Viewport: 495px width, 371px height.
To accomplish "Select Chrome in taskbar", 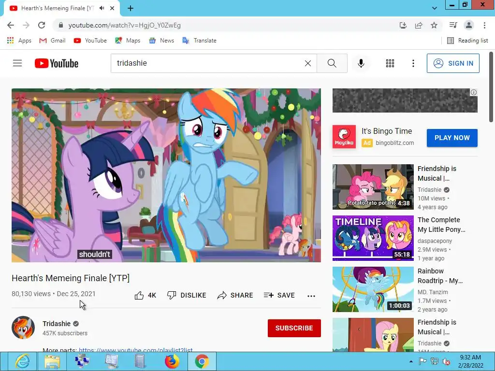I will click(x=202, y=361).
